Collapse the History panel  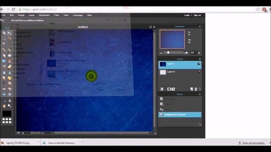point(200,94)
